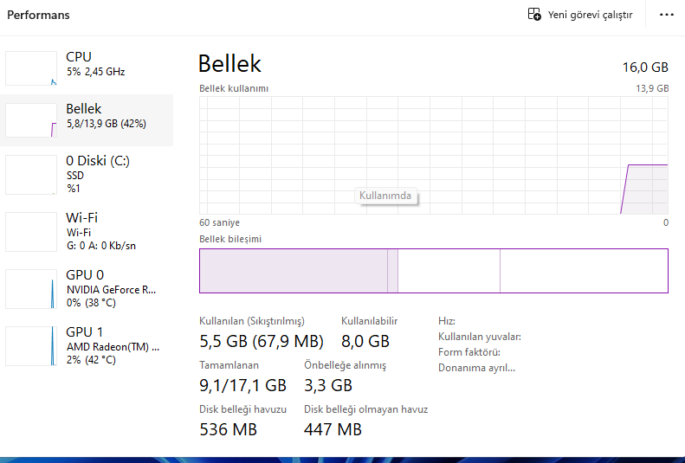Click the Yeni görevi çalıştır button label
This screenshot has width=685, height=463.
coord(590,15)
